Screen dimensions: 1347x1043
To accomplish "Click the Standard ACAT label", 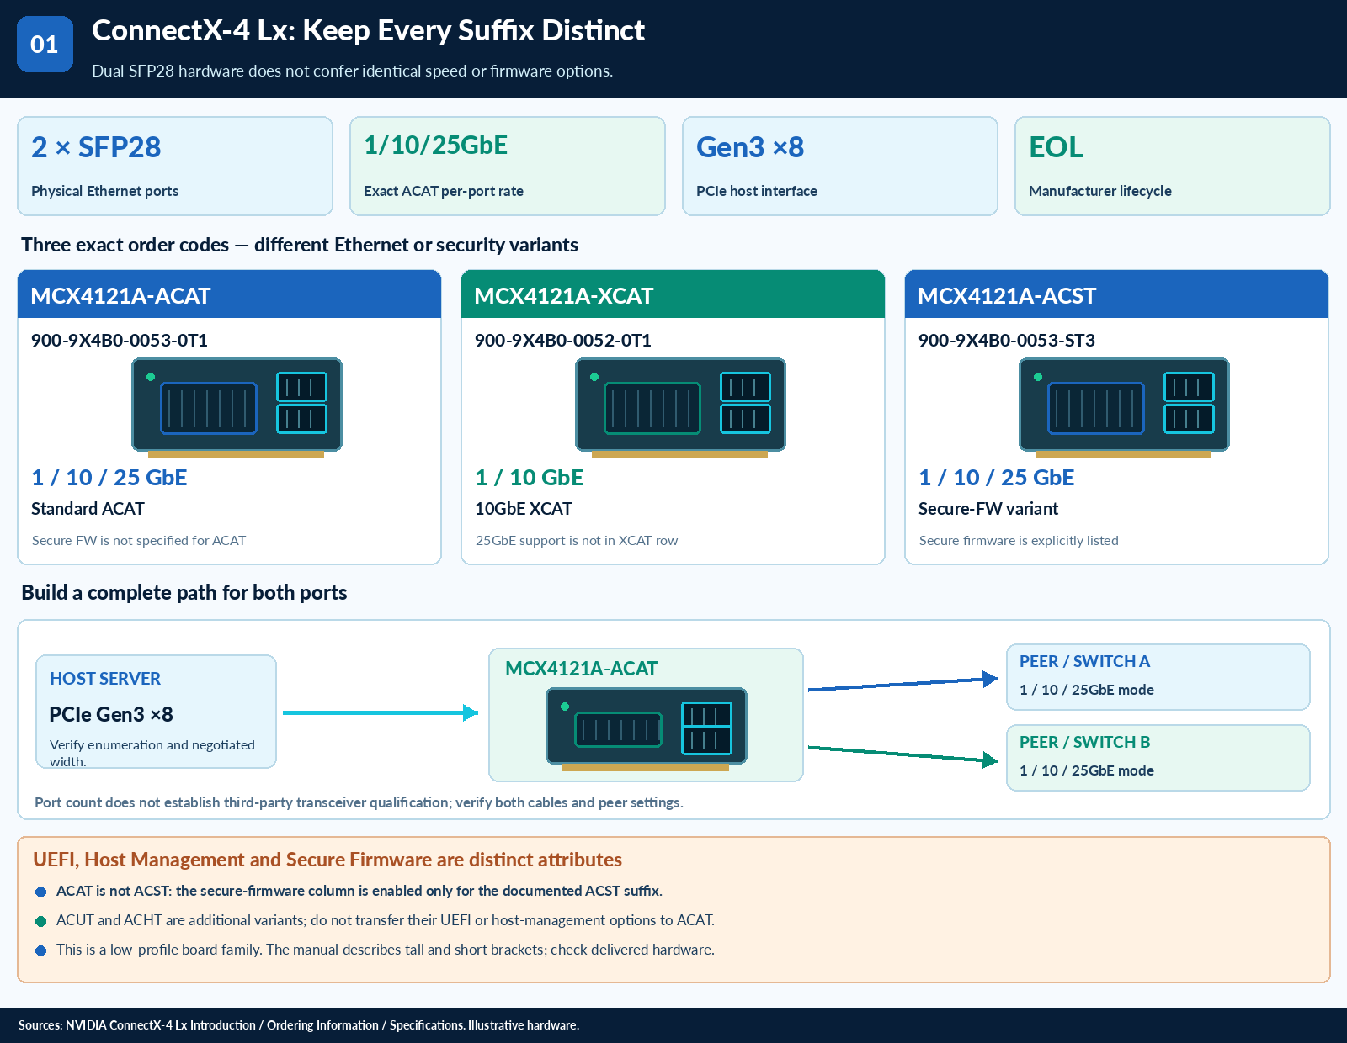I will (x=88, y=509).
